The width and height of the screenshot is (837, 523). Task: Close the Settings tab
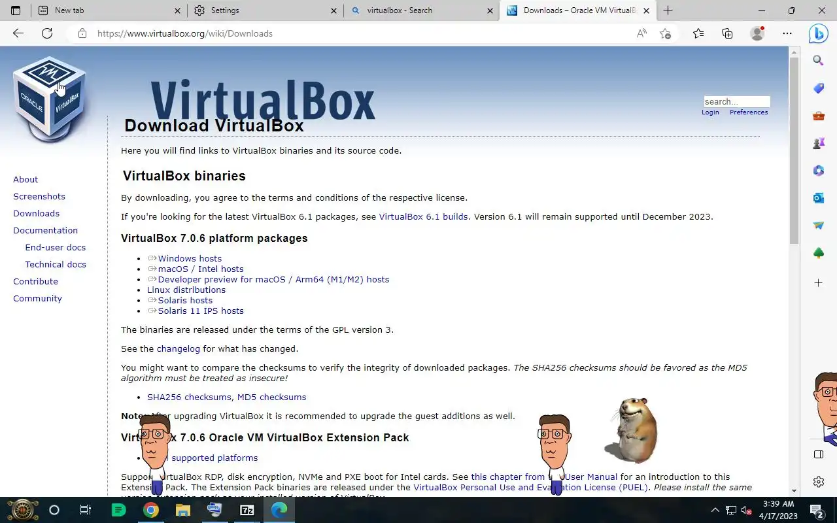tap(333, 10)
